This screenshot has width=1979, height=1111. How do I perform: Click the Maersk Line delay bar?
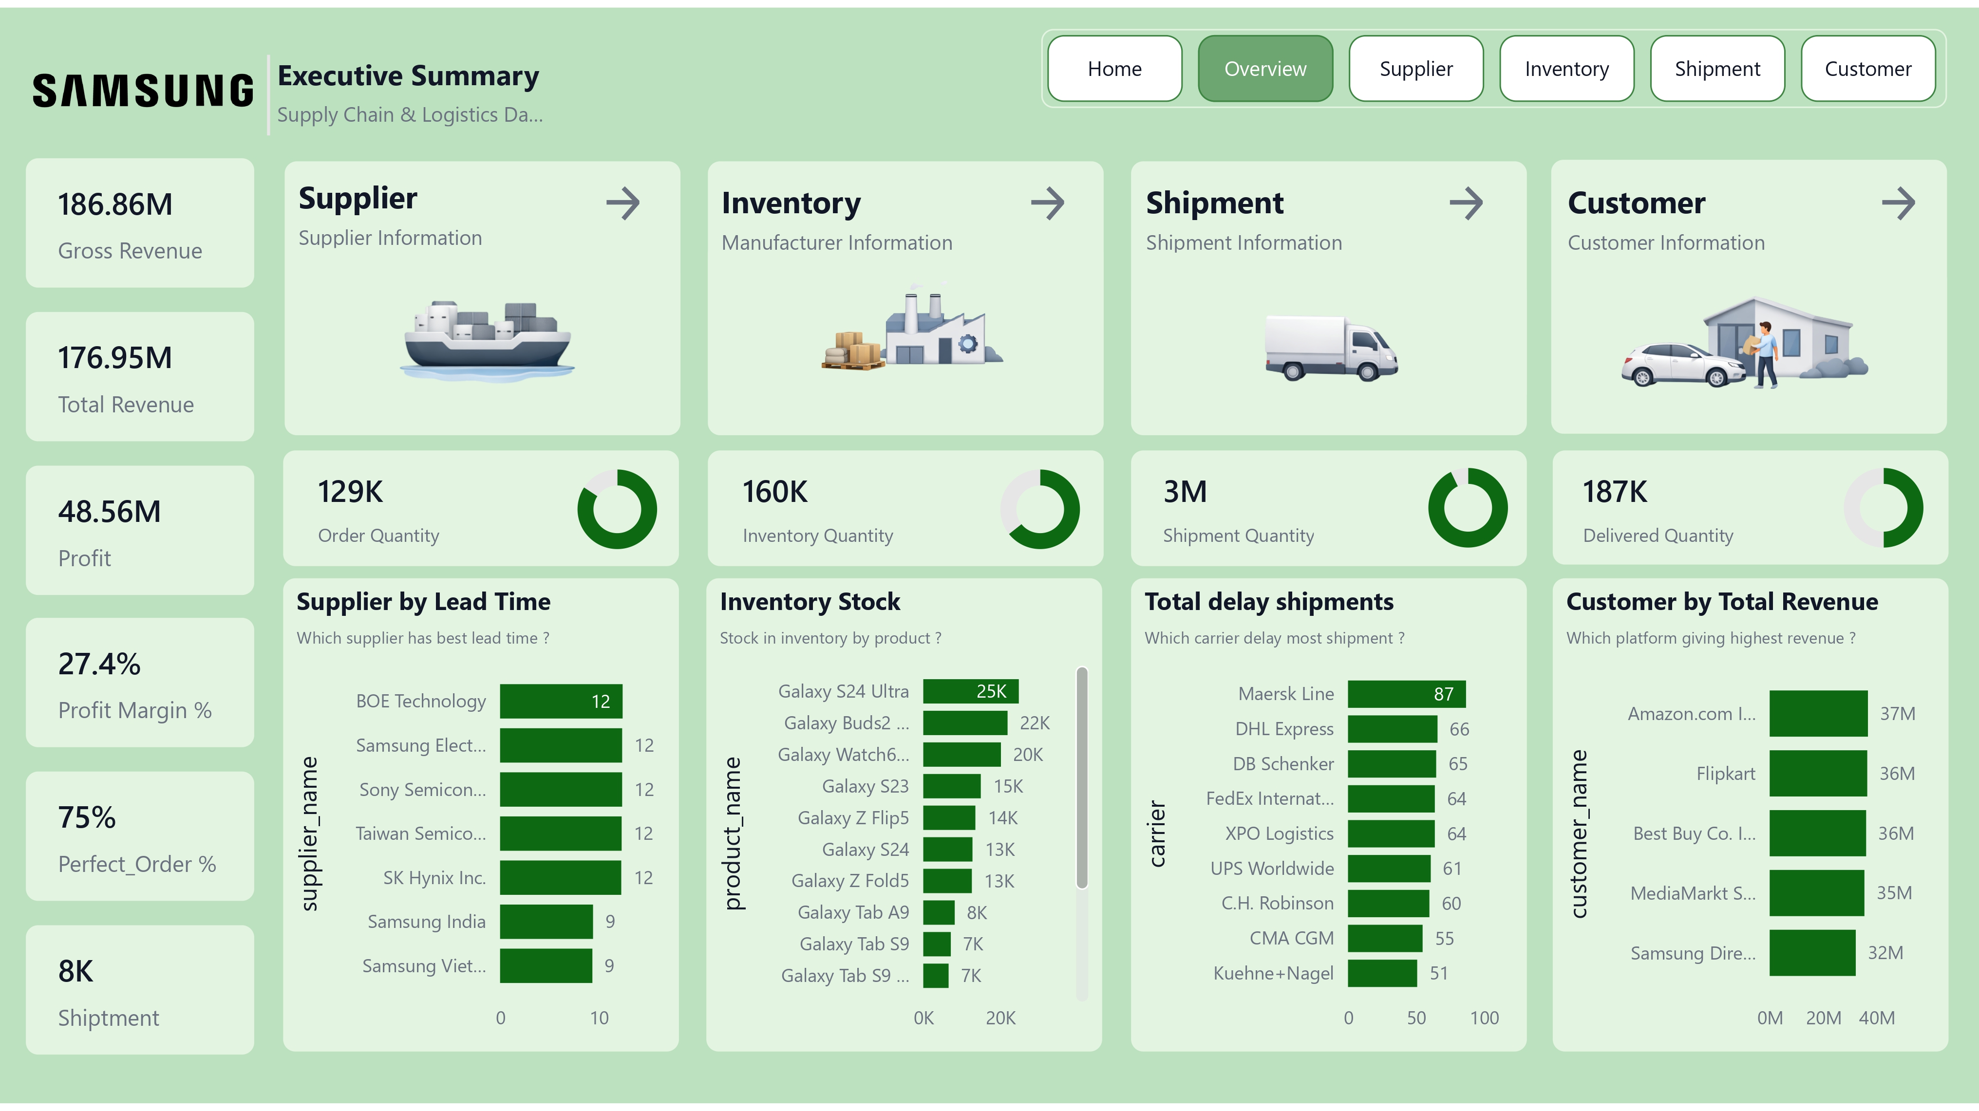click(x=1407, y=694)
